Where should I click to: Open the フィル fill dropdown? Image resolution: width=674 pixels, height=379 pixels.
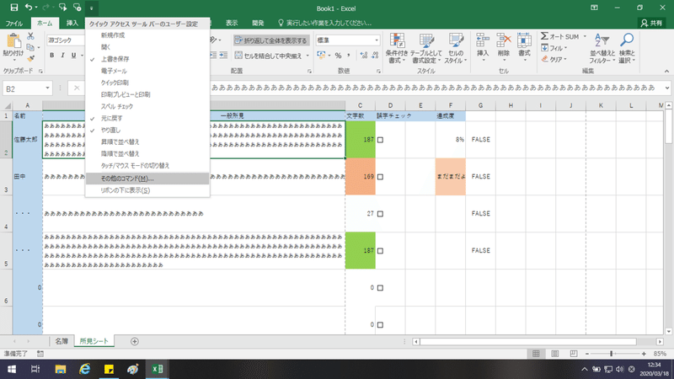[554, 48]
